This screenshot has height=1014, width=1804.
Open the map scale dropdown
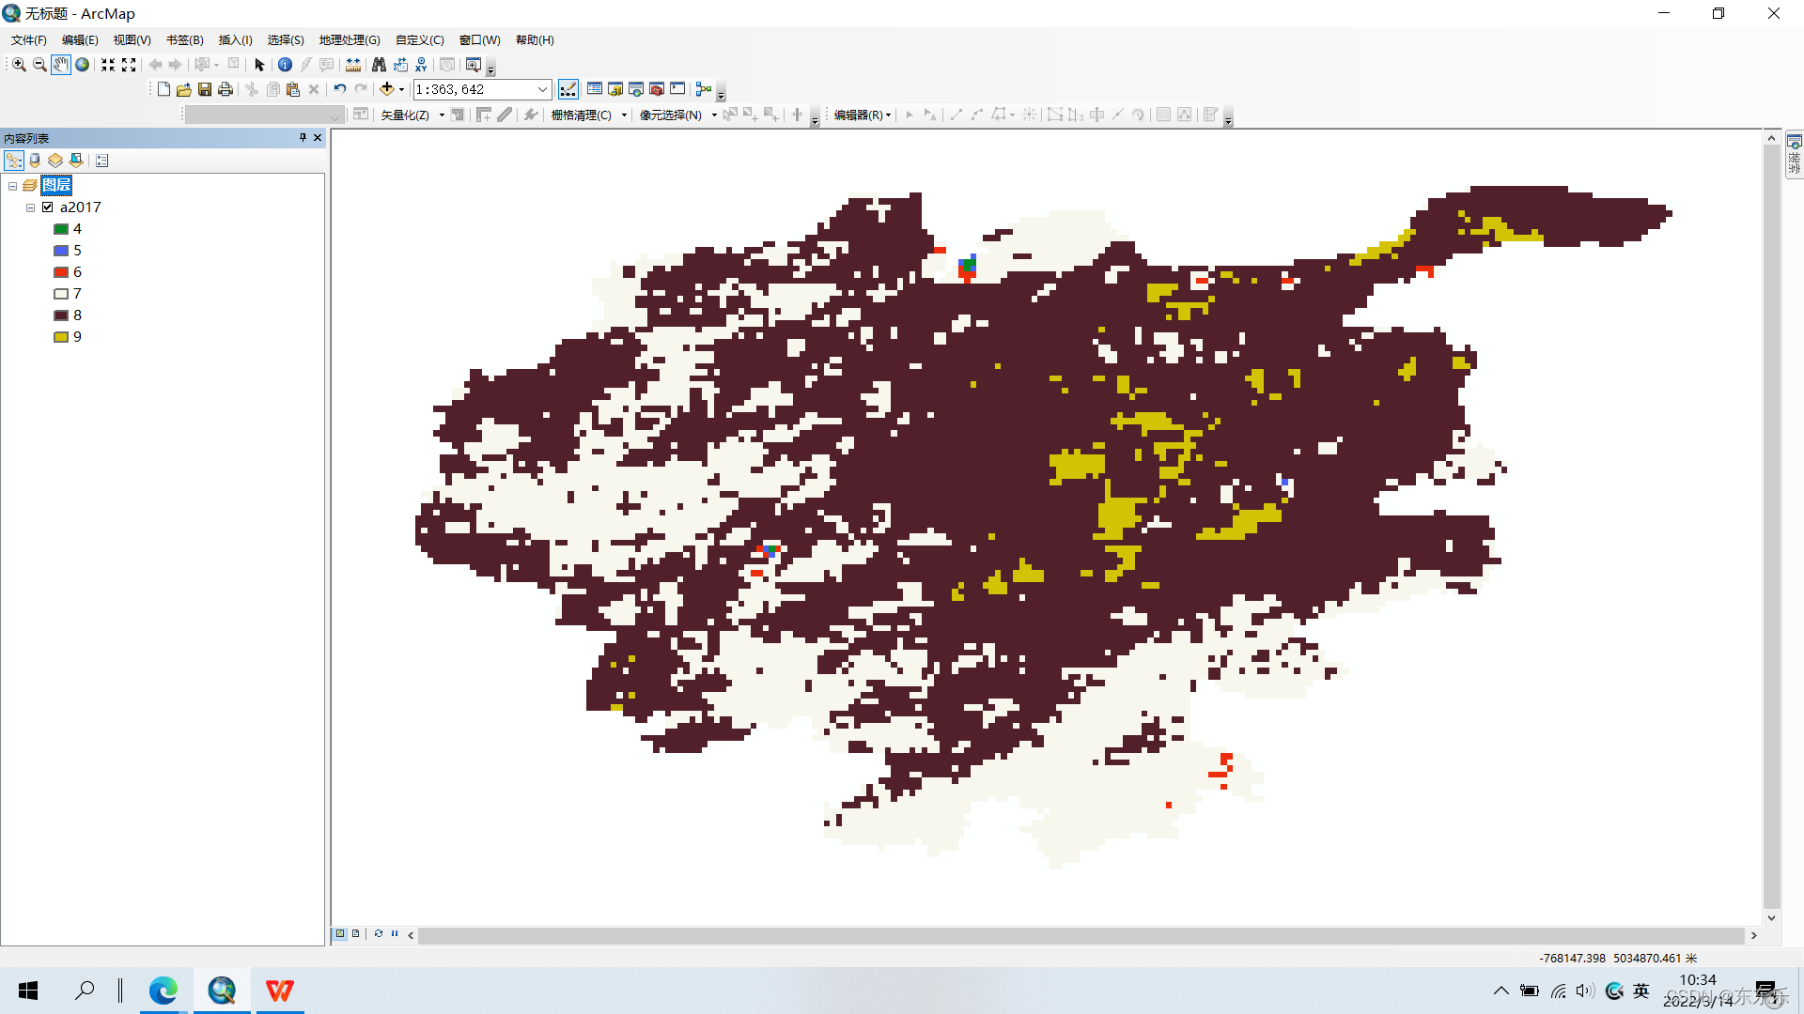pyautogui.click(x=542, y=89)
